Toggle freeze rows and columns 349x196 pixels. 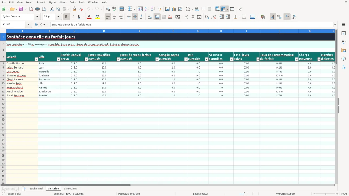[x=223, y=9]
